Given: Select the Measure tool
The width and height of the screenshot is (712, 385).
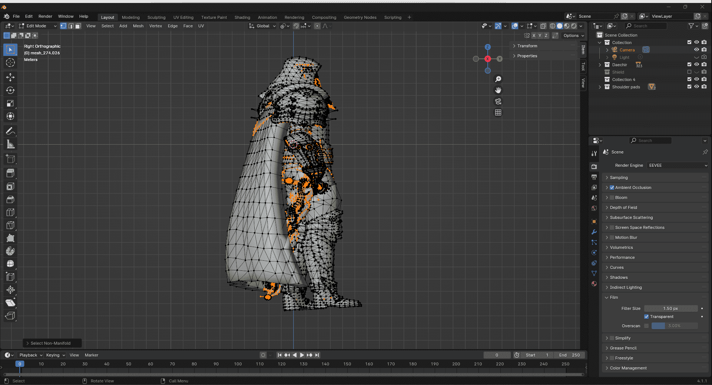Looking at the screenshot, I should (x=10, y=144).
